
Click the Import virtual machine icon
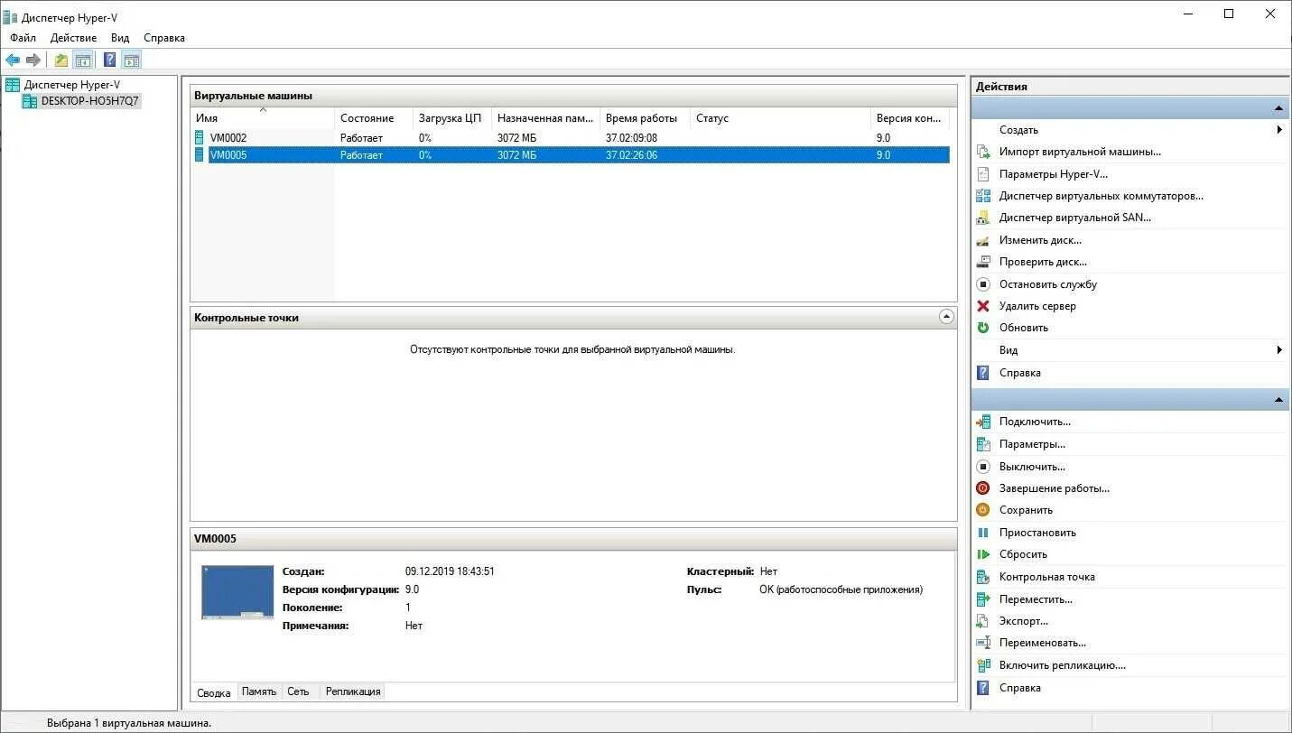pos(983,152)
